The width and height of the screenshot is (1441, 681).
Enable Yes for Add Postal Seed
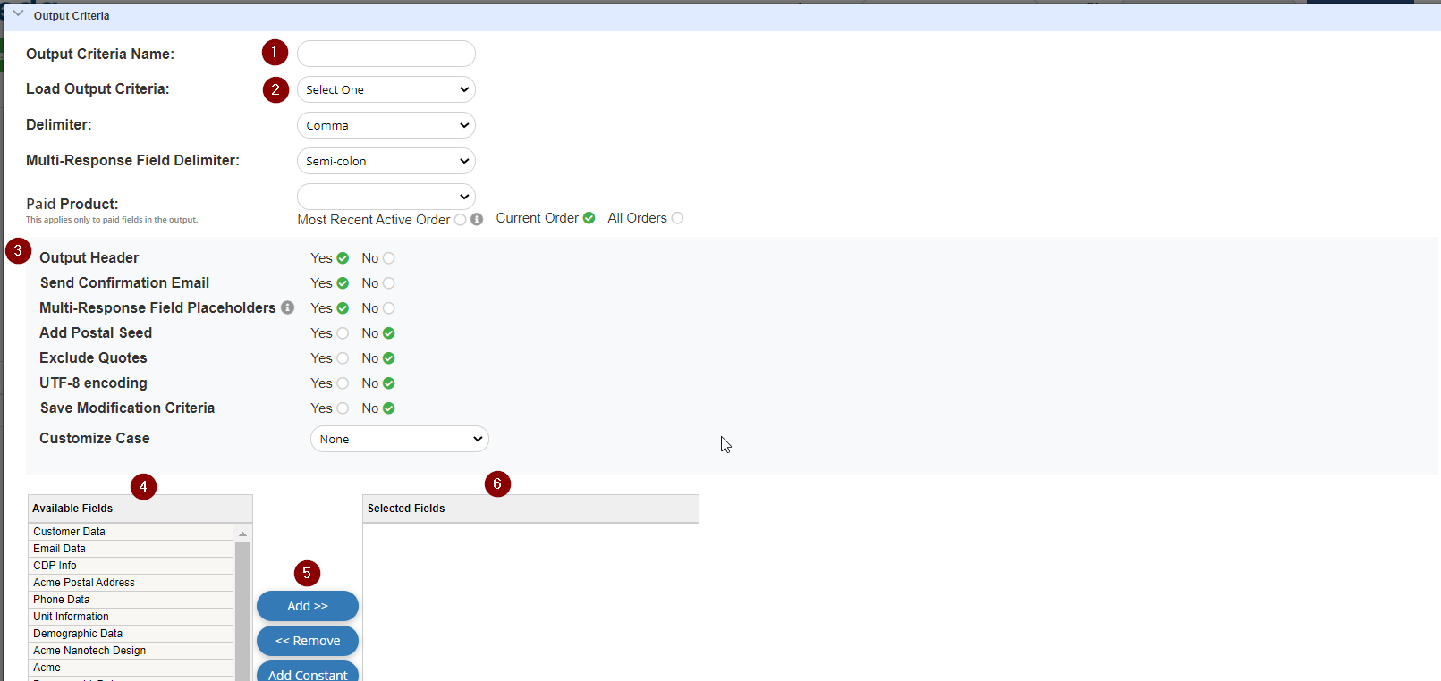coord(343,333)
